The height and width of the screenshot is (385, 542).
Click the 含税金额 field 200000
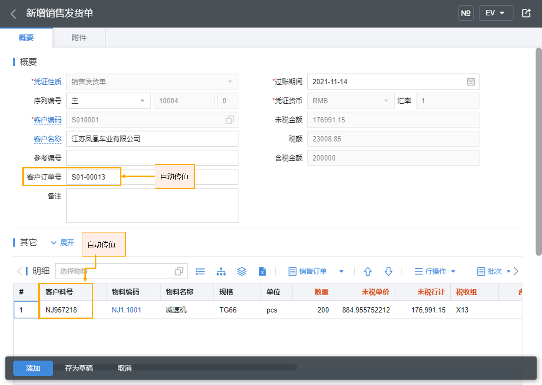pyautogui.click(x=393, y=158)
